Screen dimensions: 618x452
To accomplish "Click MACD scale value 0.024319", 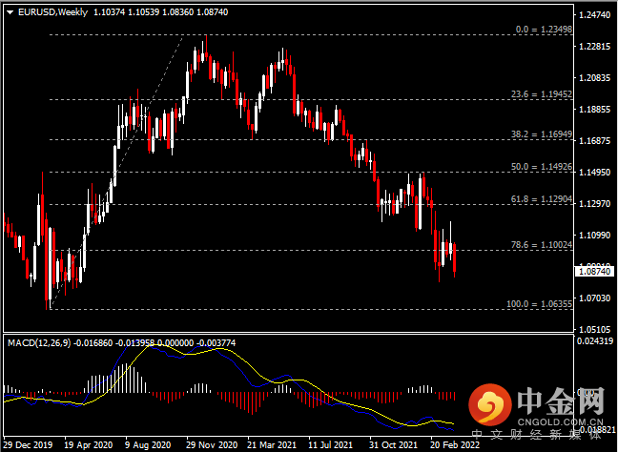I will tap(595, 340).
